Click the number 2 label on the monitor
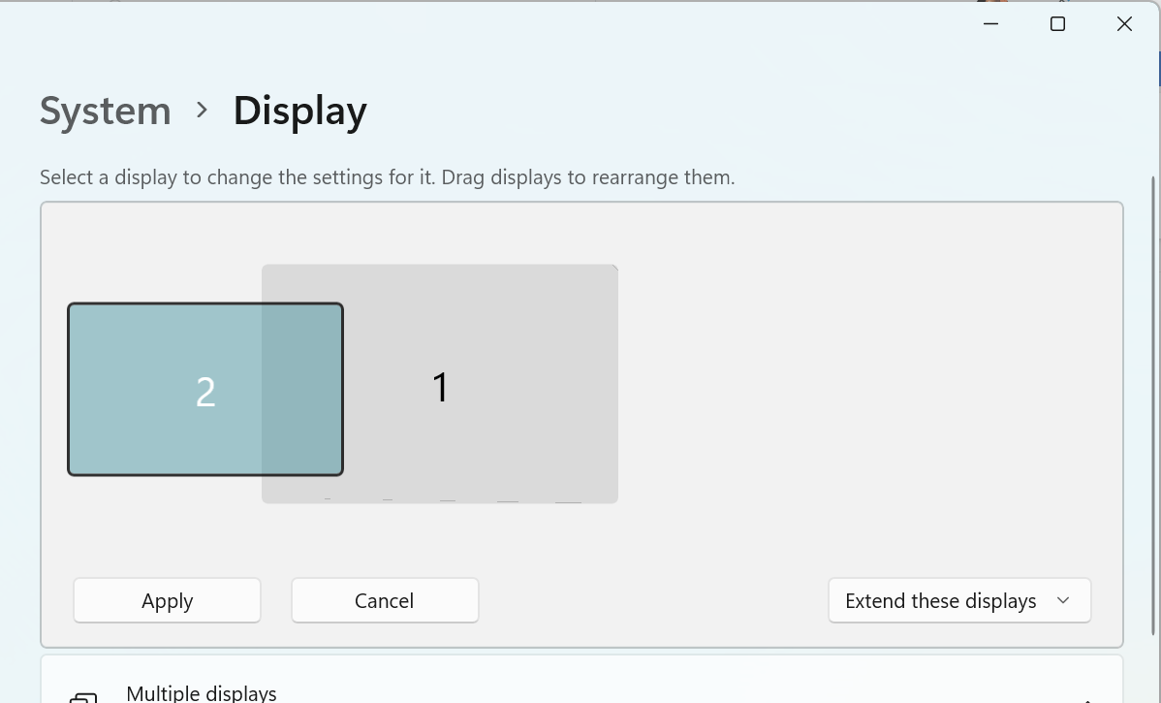The image size is (1161, 703). coord(205,393)
